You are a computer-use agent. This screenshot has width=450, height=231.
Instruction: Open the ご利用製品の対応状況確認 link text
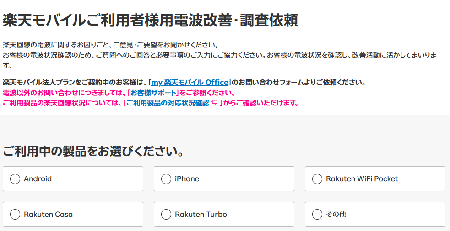pyautogui.click(x=168, y=103)
